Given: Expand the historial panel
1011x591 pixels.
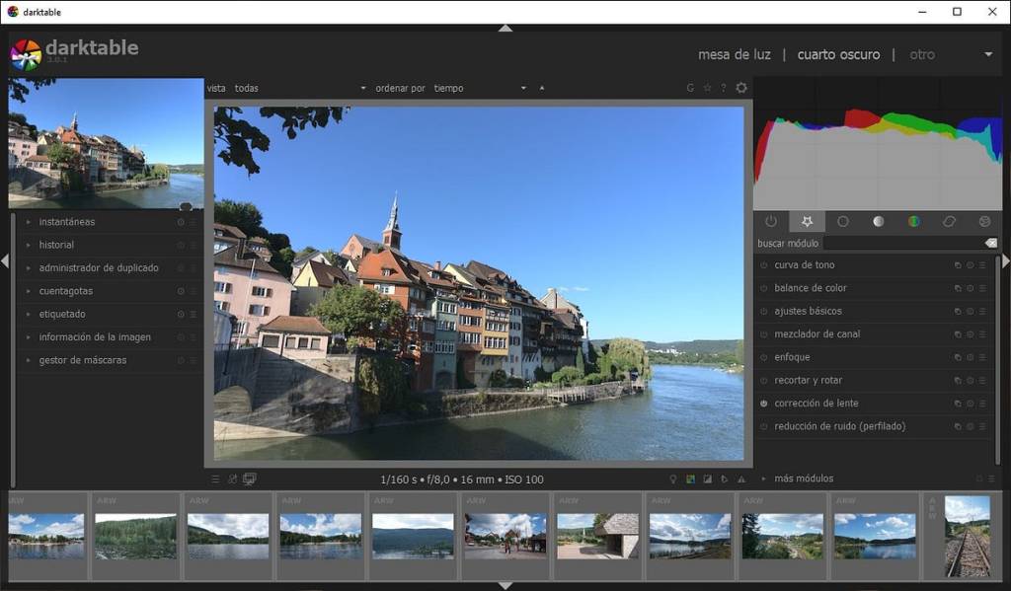Looking at the screenshot, I should click(56, 245).
